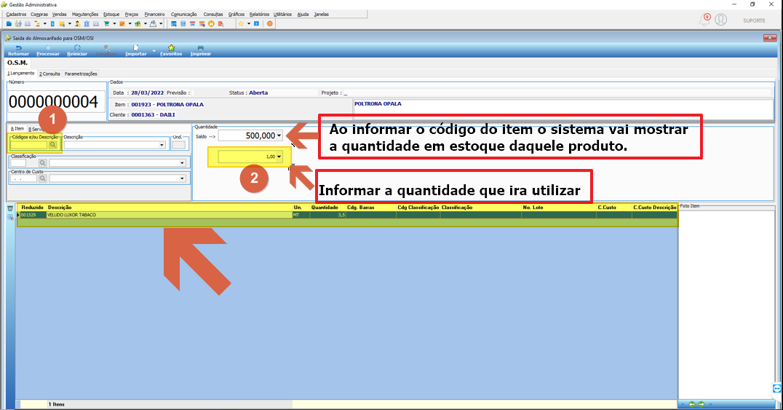
Task: Click the Códigos e/ou Descrição input field
Action: pos(28,144)
